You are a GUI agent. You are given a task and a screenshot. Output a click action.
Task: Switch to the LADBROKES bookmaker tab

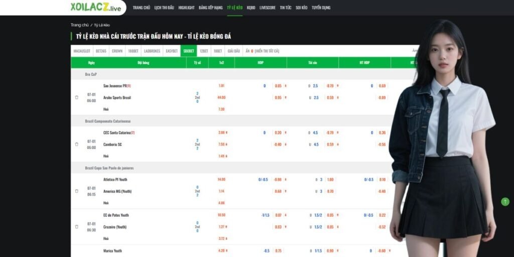click(x=152, y=51)
